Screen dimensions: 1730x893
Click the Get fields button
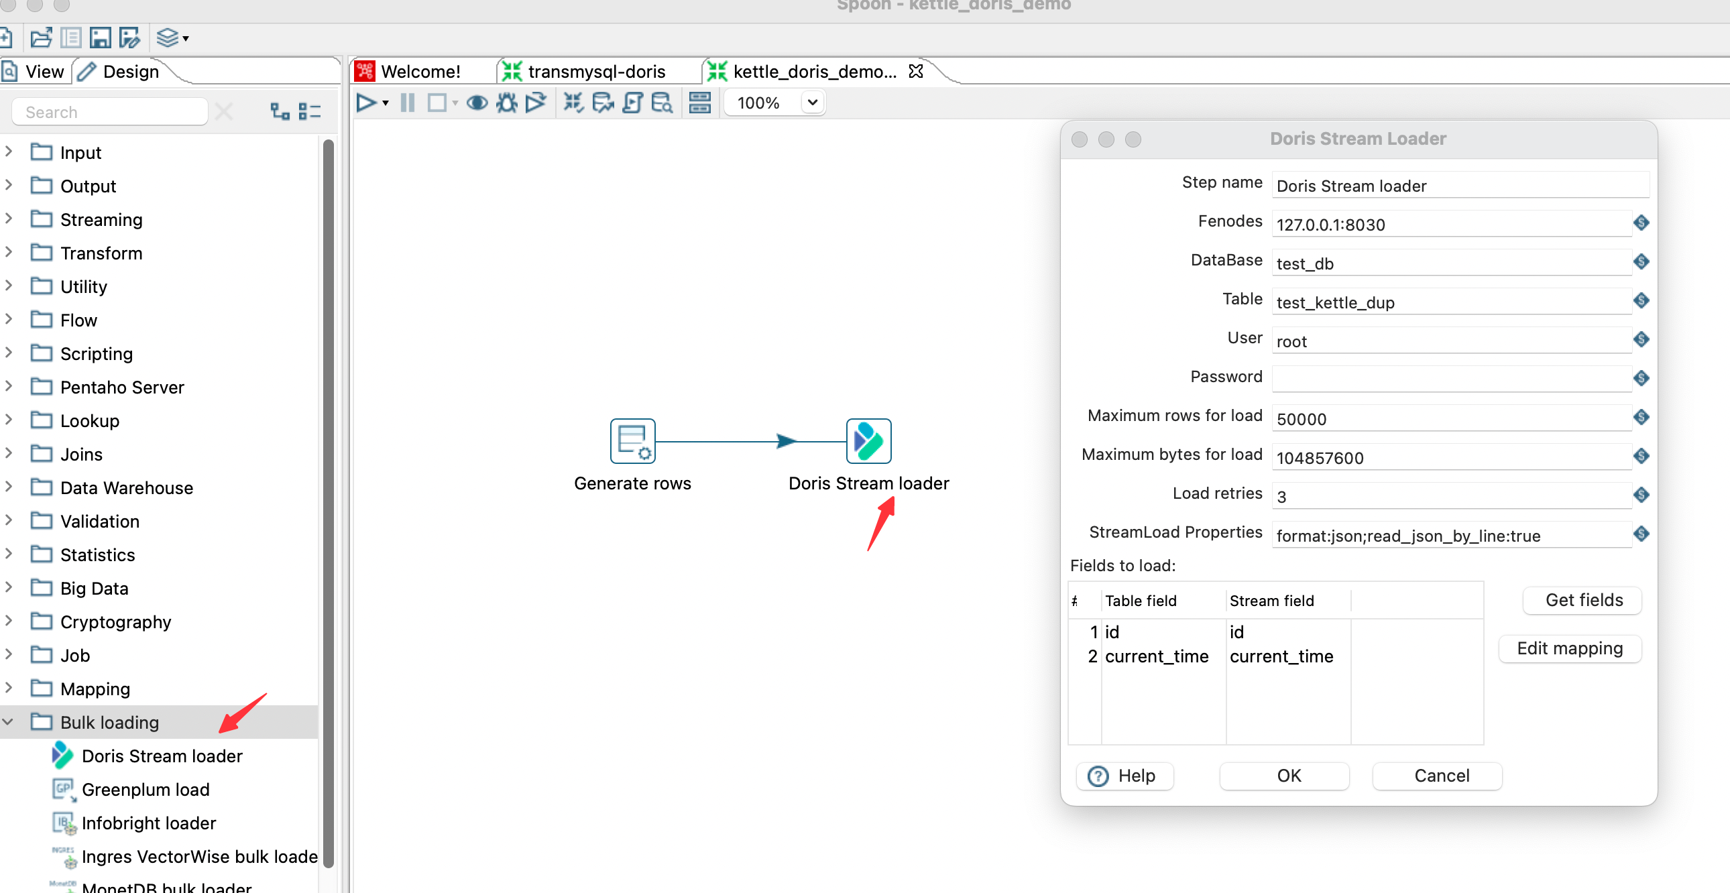point(1583,599)
